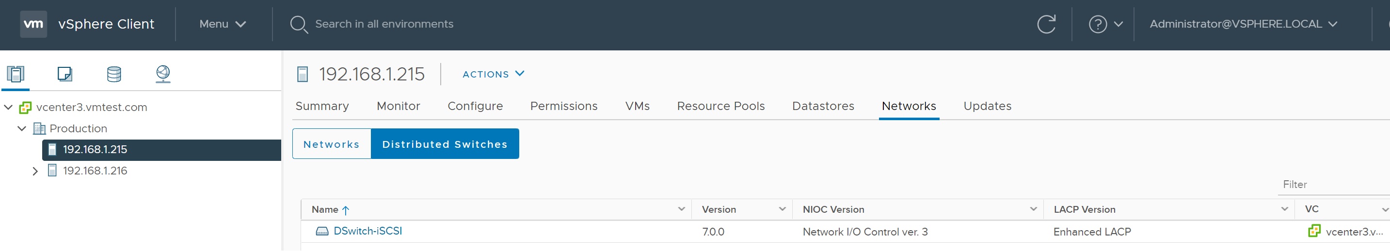
Task: Open the Menu dropdown
Action: tap(223, 24)
